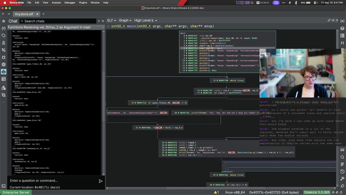Screen dimensions: 346x195
Task: Open the chat list hamburger menu
Action: tap(103, 21)
